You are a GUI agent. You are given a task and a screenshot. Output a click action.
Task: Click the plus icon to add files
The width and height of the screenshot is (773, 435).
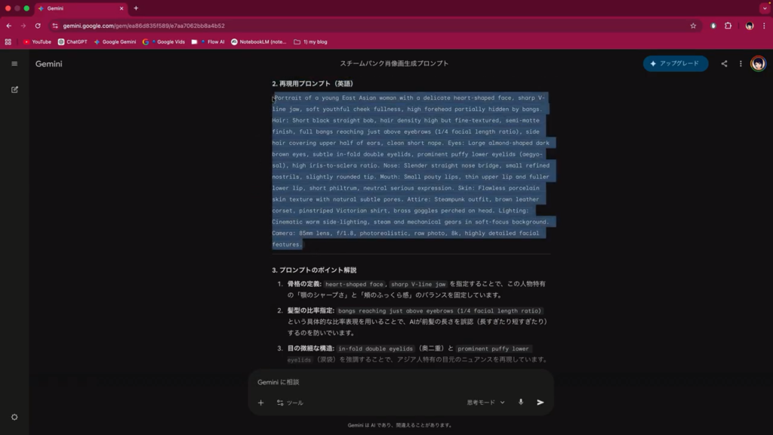[x=261, y=403]
